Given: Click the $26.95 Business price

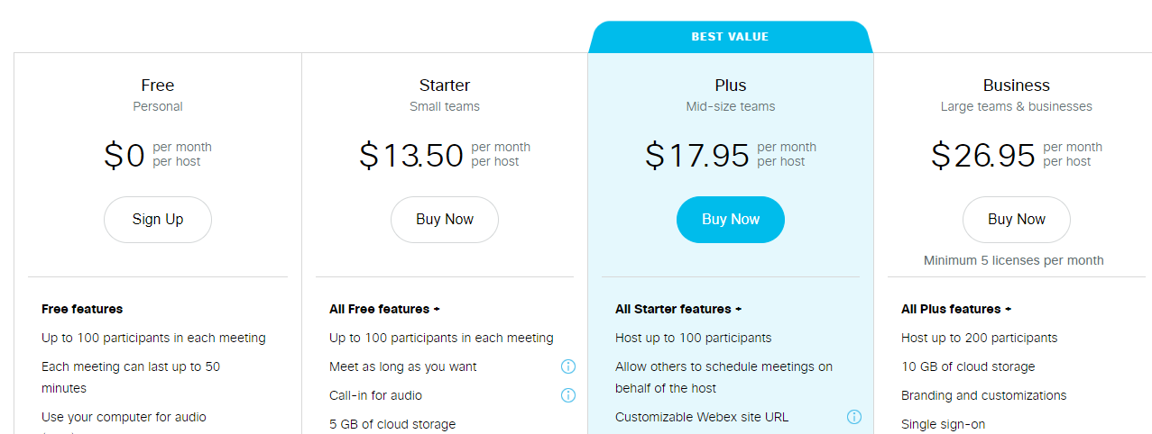Looking at the screenshot, I should 983,156.
